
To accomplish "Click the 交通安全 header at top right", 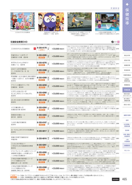I will (x=115, y=8).
